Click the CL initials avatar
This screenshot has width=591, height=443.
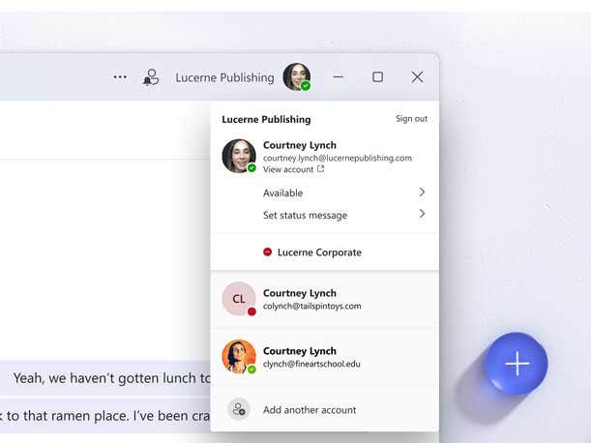click(238, 299)
